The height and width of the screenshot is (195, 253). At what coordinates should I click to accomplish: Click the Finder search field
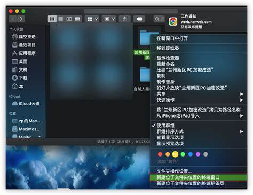coord(159,19)
